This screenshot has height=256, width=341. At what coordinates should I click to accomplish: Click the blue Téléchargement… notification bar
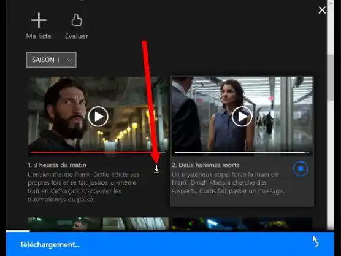(170, 244)
